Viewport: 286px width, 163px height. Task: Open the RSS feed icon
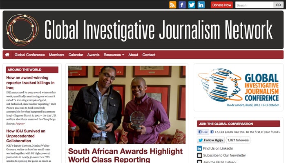pos(172,5)
